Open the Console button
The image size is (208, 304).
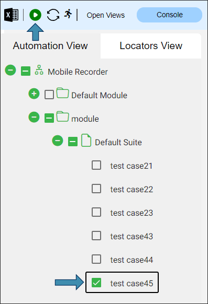tap(170, 15)
